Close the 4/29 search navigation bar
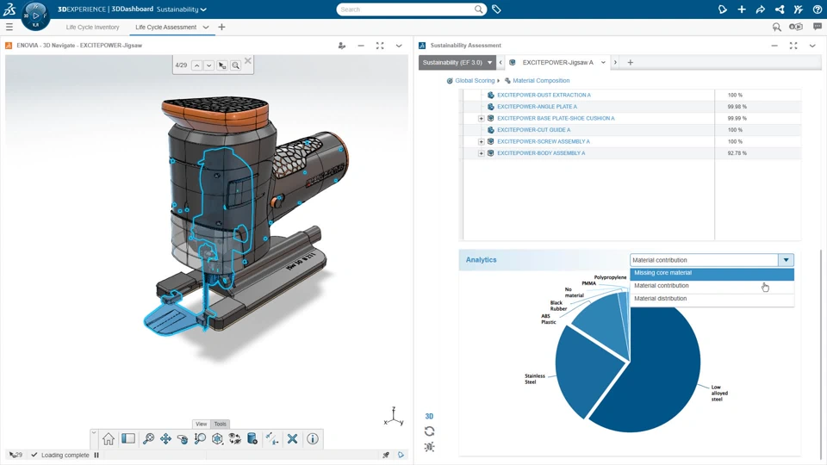 tap(248, 61)
